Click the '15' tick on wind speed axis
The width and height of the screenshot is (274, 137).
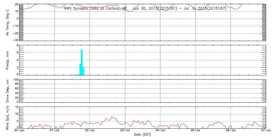pos(16,107)
